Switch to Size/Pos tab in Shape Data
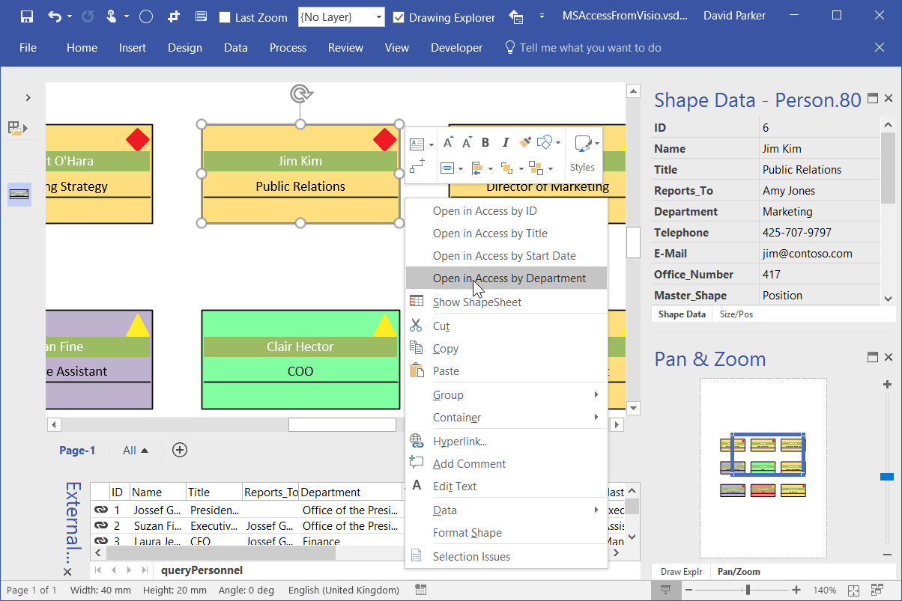The height and width of the screenshot is (601, 902). click(736, 314)
